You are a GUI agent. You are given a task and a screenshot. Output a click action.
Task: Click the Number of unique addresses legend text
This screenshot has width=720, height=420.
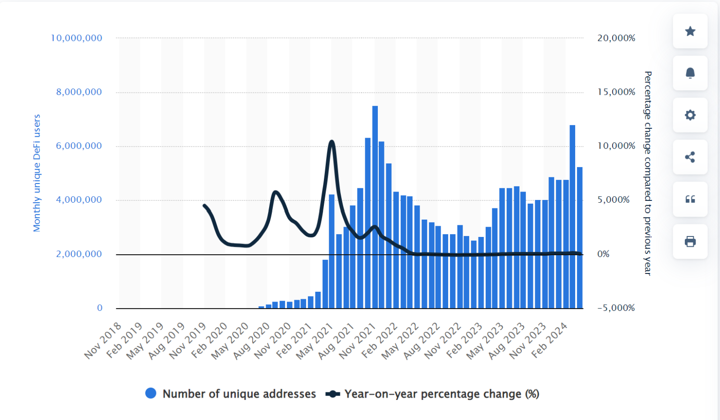coord(239,394)
